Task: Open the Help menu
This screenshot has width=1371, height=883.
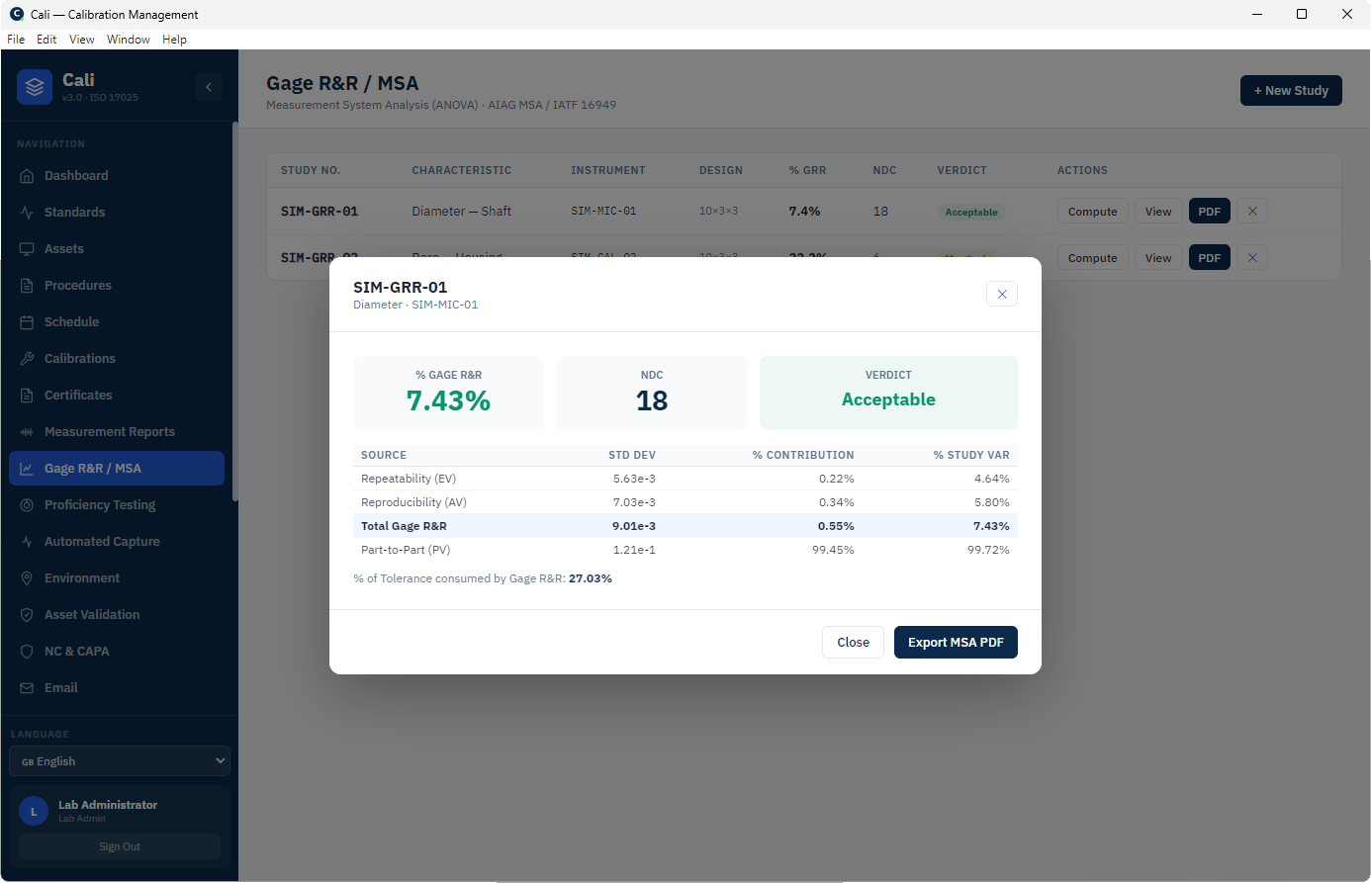Action: click(174, 40)
